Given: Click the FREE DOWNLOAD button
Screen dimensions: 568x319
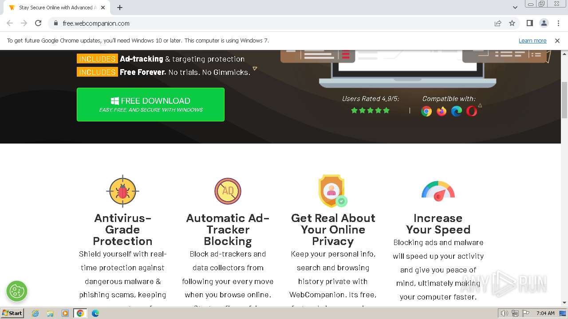Looking at the screenshot, I should pos(150,105).
